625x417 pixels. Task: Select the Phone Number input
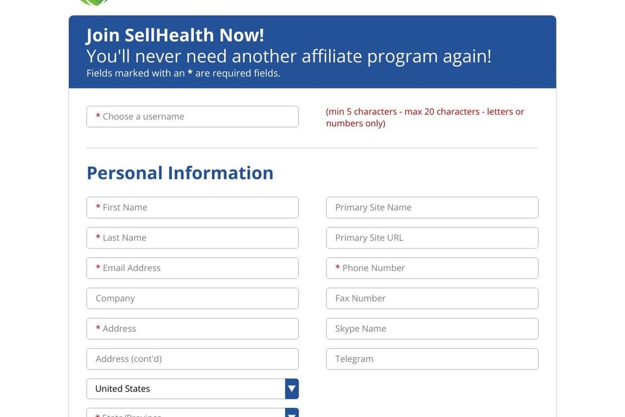click(432, 268)
